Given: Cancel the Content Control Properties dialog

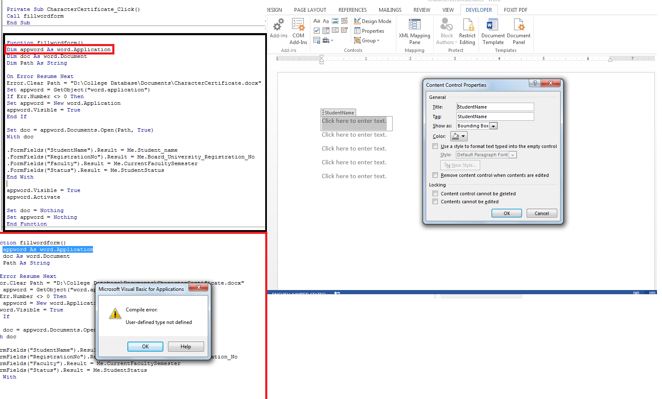Looking at the screenshot, I should tap(542, 213).
